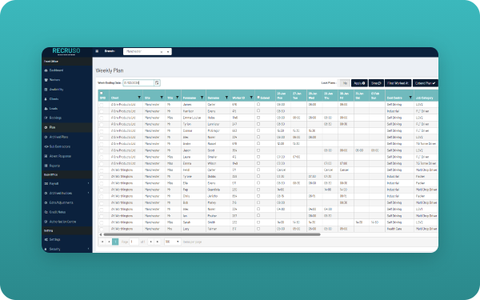Viewport: 480px width, 300px height.
Task: Go to the Workers sidebar item
Action: pyautogui.click(x=54, y=80)
